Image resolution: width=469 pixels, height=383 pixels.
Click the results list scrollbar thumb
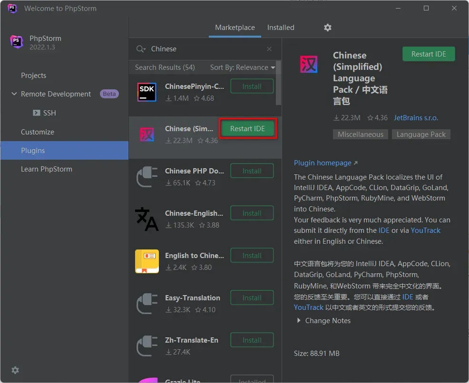pyautogui.click(x=278, y=83)
